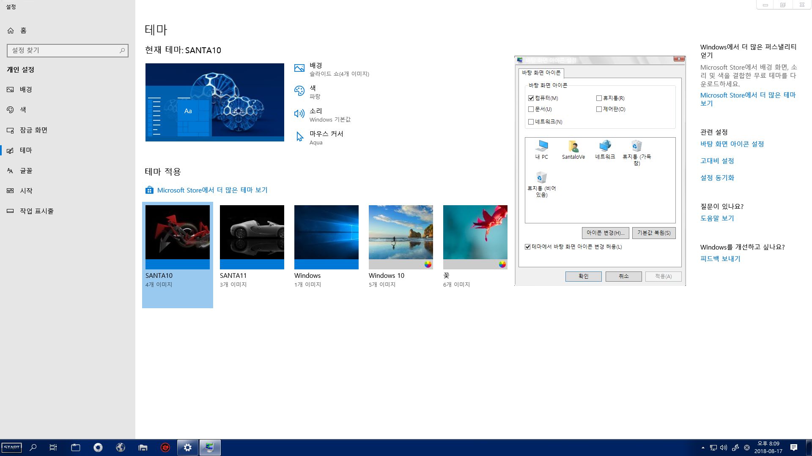Screen dimensions: 812x456
Task: Open 피드백 보내기 link
Action: tap(720, 259)
